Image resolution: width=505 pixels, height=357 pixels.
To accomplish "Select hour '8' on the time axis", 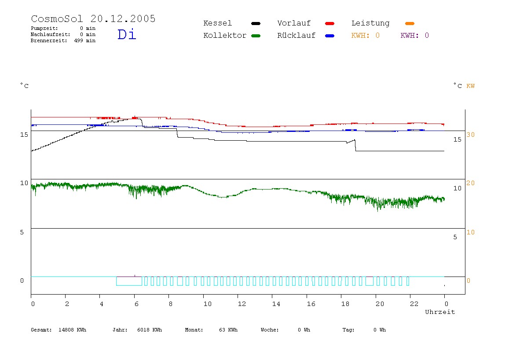I will point(171,304).
